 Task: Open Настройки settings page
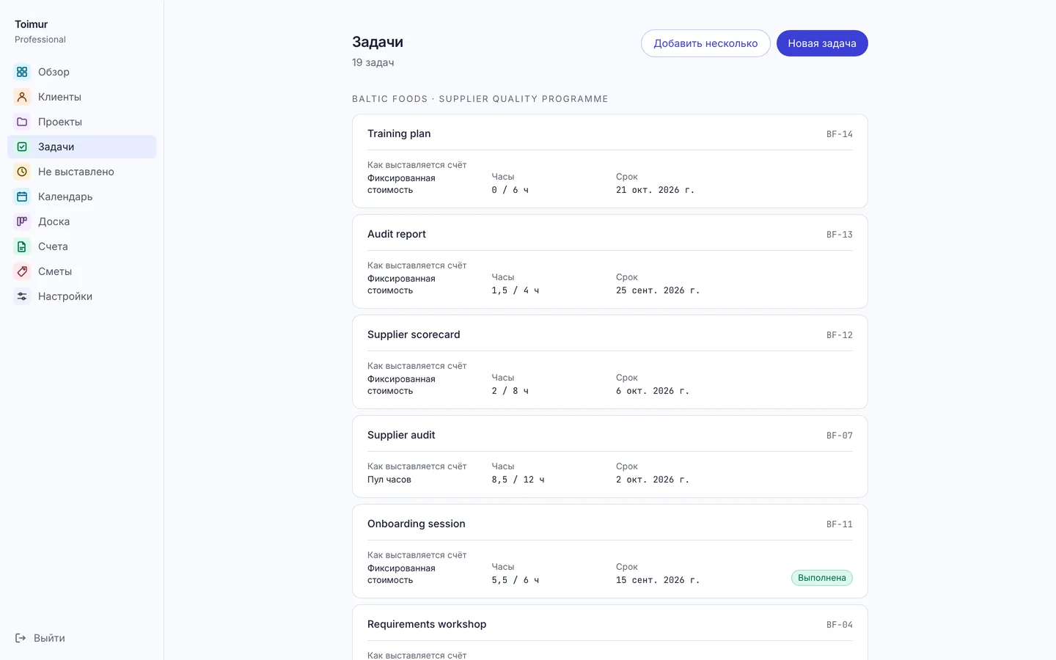[x=82, y=296]
